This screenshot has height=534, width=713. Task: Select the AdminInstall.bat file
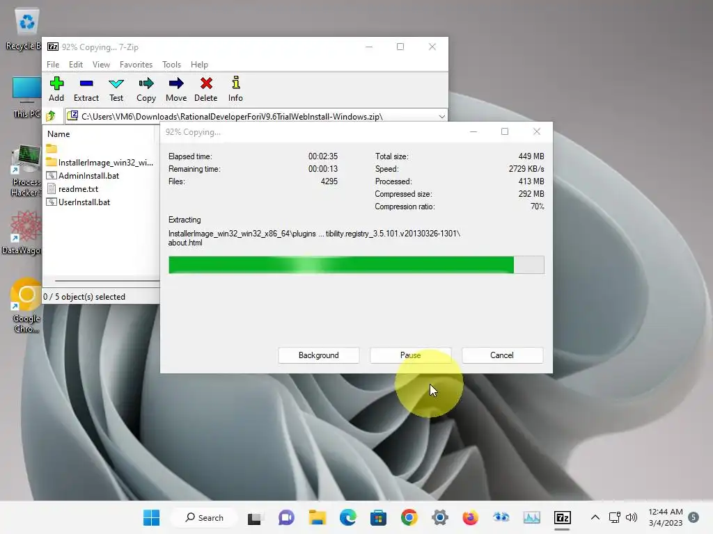[x=83, y=176]
